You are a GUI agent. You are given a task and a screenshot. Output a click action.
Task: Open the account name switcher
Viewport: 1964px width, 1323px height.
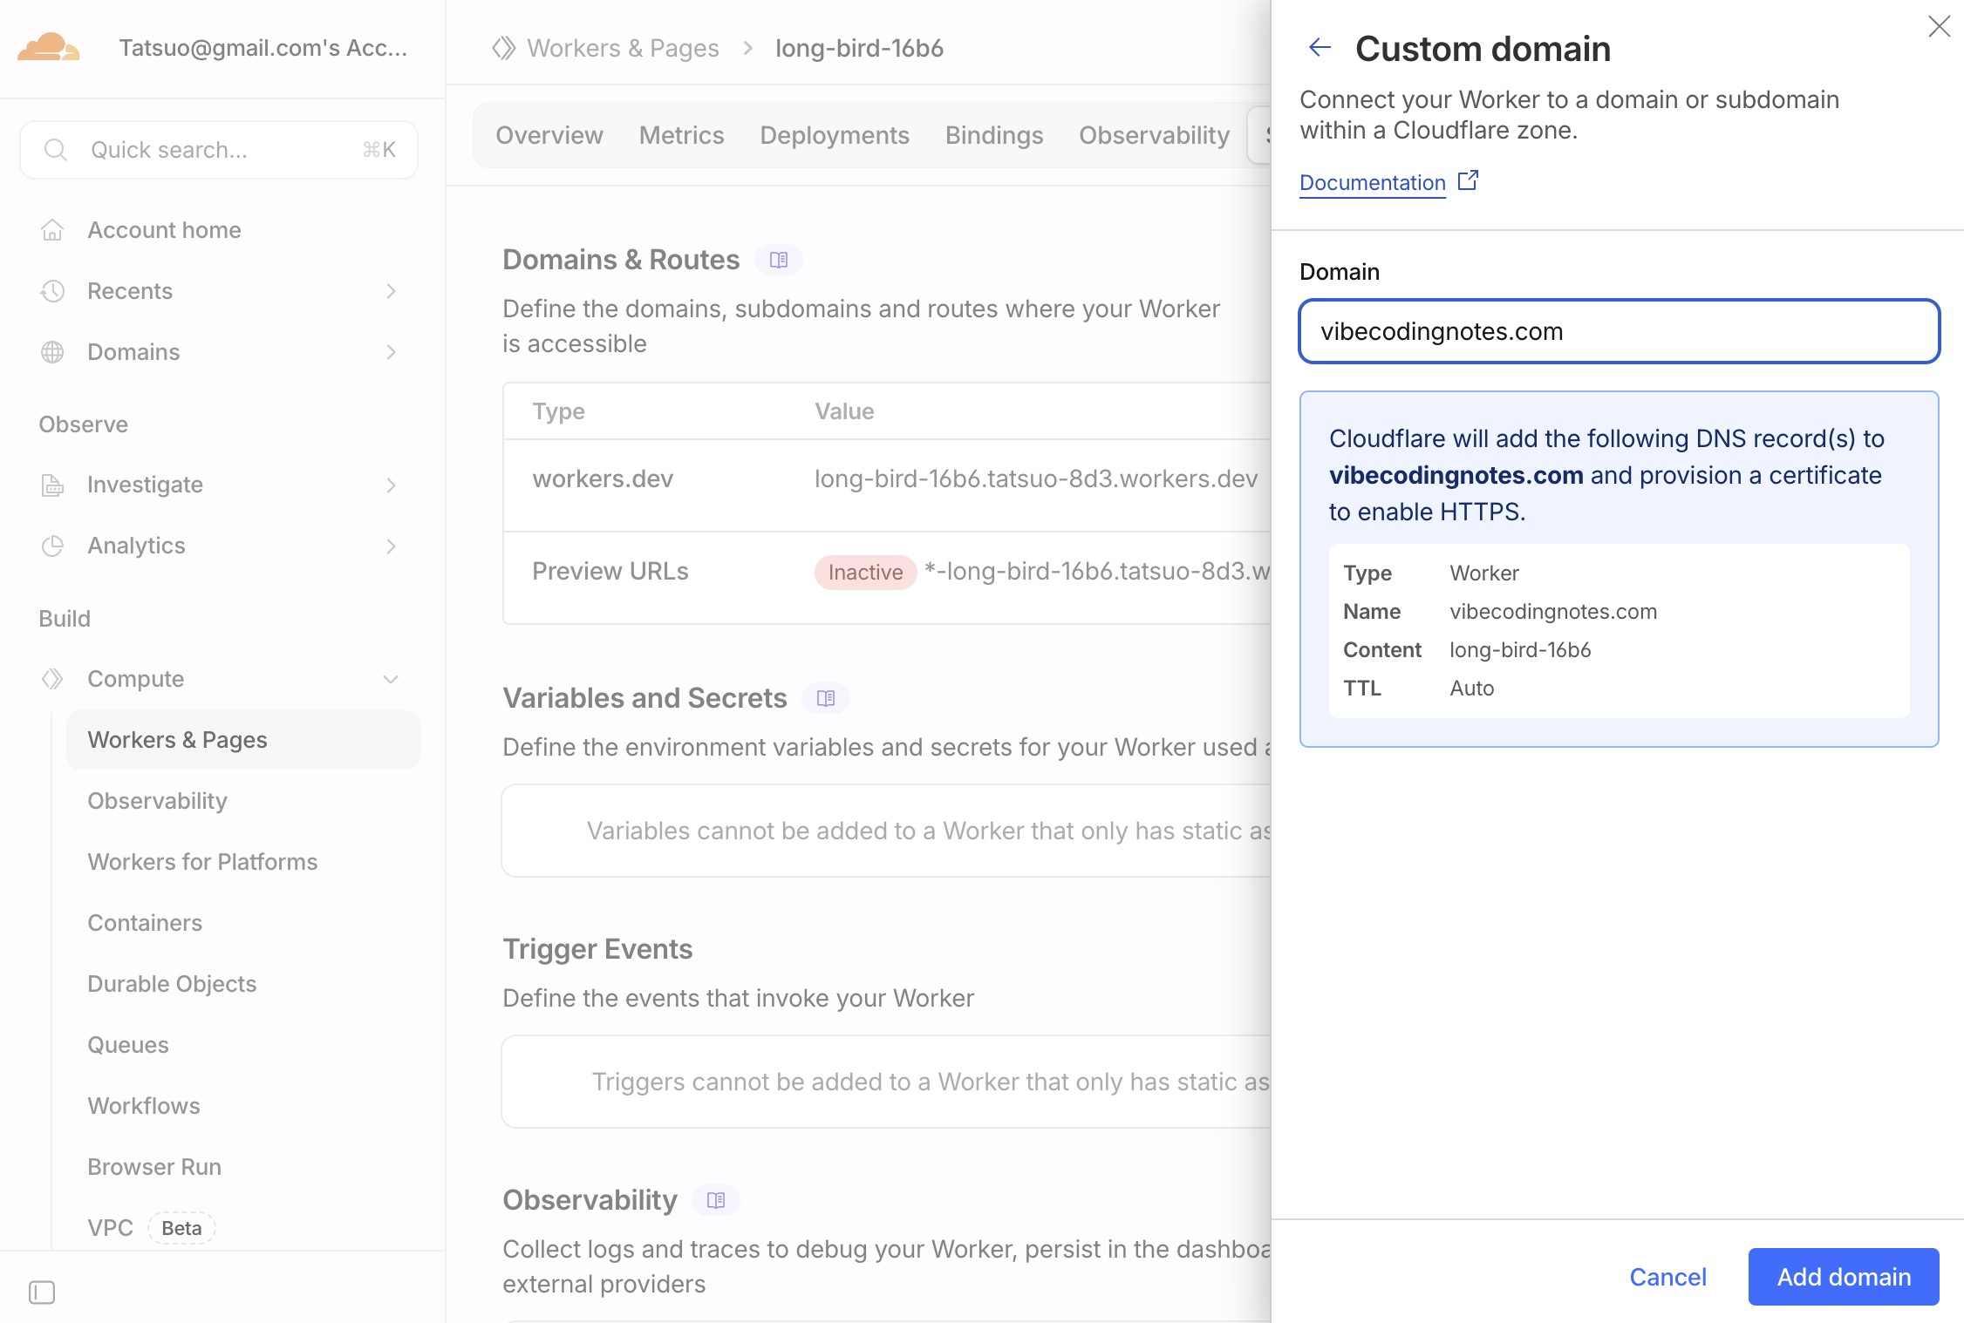[x=263, y=48]
